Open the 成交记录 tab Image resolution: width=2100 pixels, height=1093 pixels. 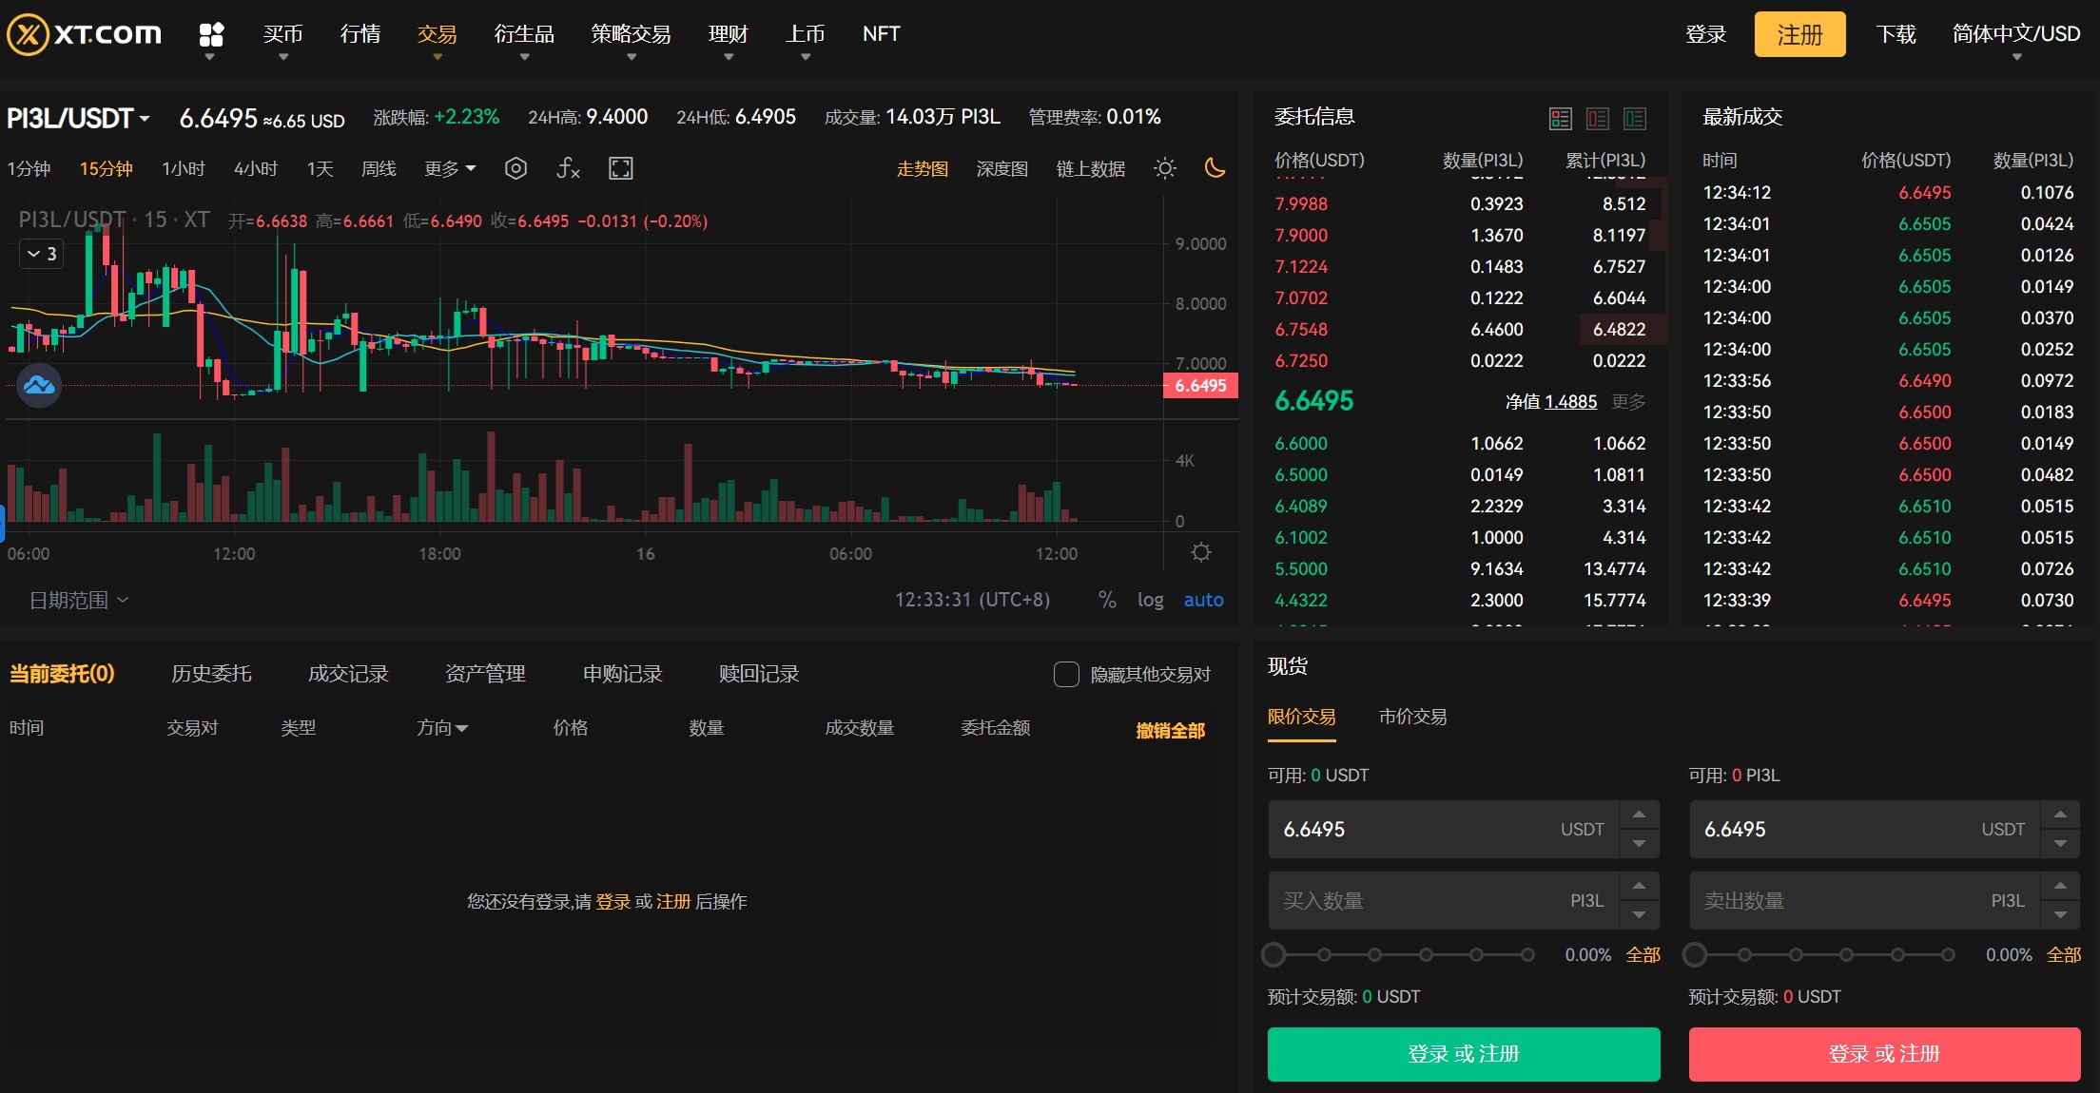347,674
